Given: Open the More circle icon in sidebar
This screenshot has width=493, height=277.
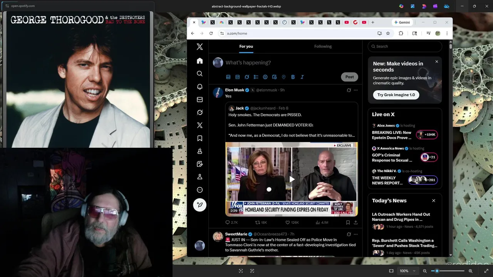Looking at the screenshot, I should [200, 190].
